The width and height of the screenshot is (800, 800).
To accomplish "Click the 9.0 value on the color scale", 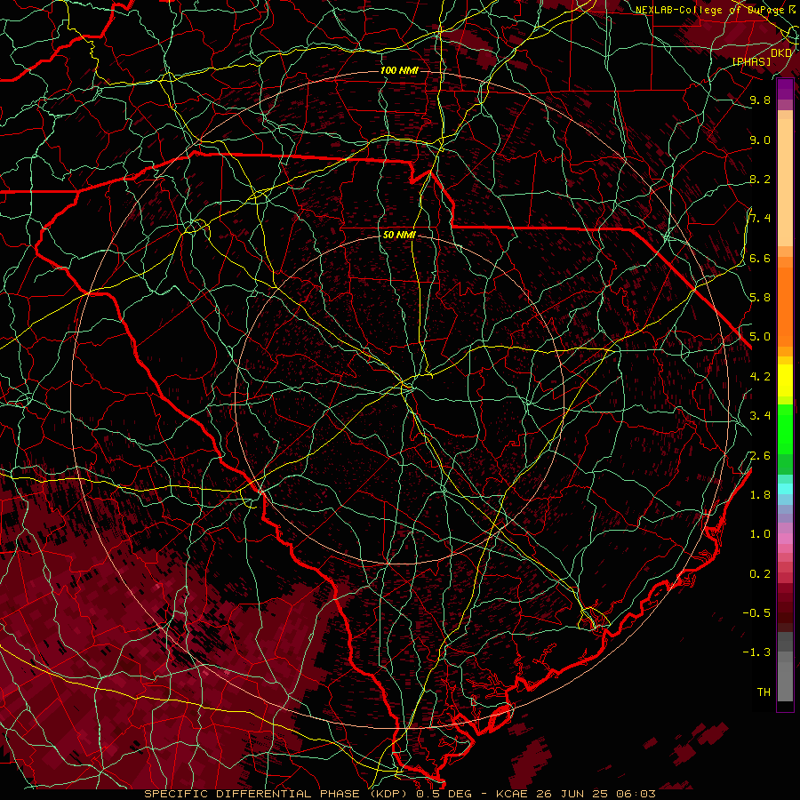I will [760, 140].
